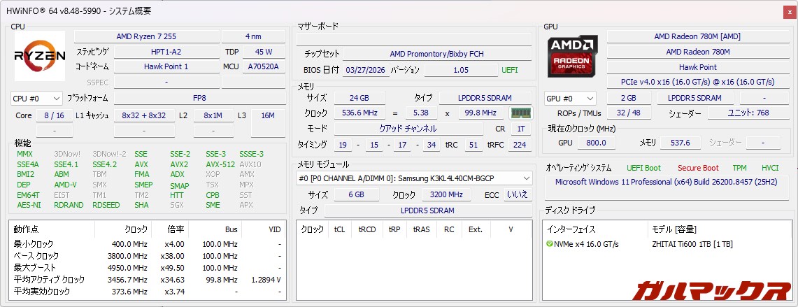This screenshot has height=307, width=798.
Task: Click the green UEFI label by BIOS version
Action: point(509,70)
